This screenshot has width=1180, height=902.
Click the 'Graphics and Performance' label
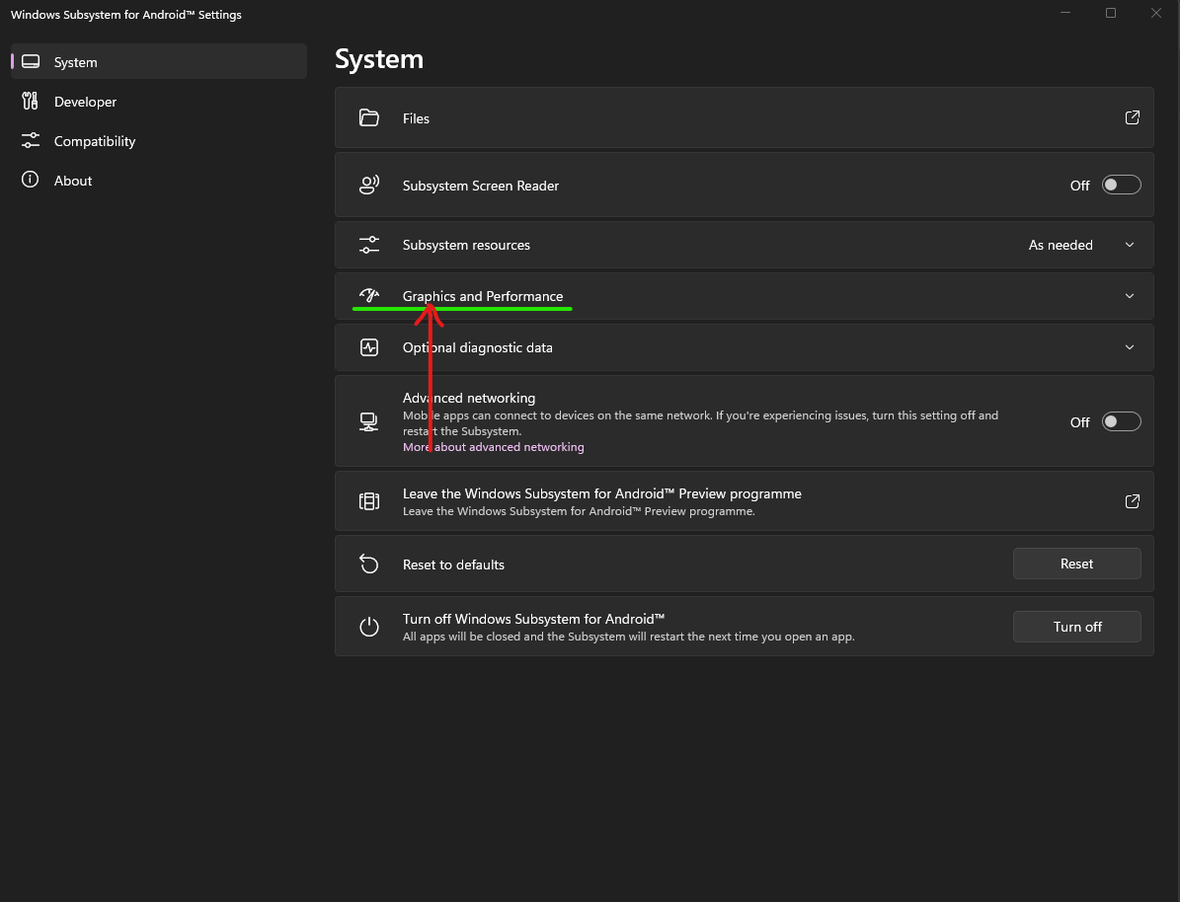(483, 296)
